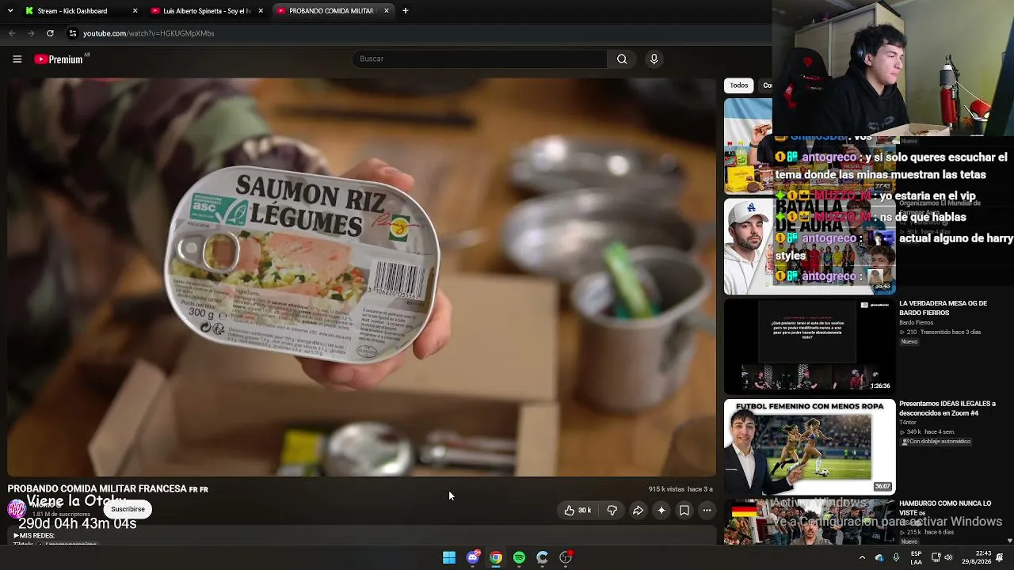Select the Todos filter chip
Viewport: 1014px width, 570px height.
(739, 85)
